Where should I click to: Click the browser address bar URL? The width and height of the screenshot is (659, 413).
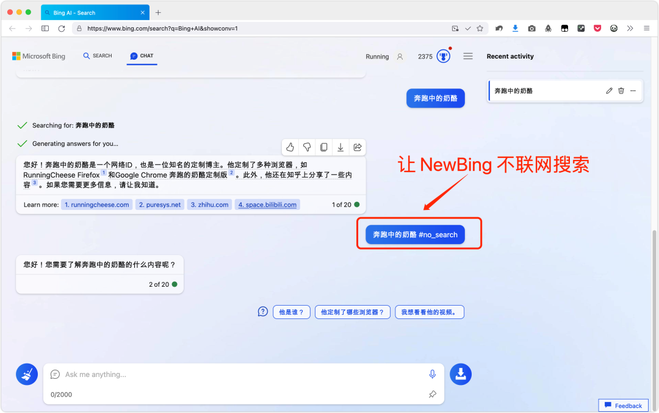[x=162, y=29]
